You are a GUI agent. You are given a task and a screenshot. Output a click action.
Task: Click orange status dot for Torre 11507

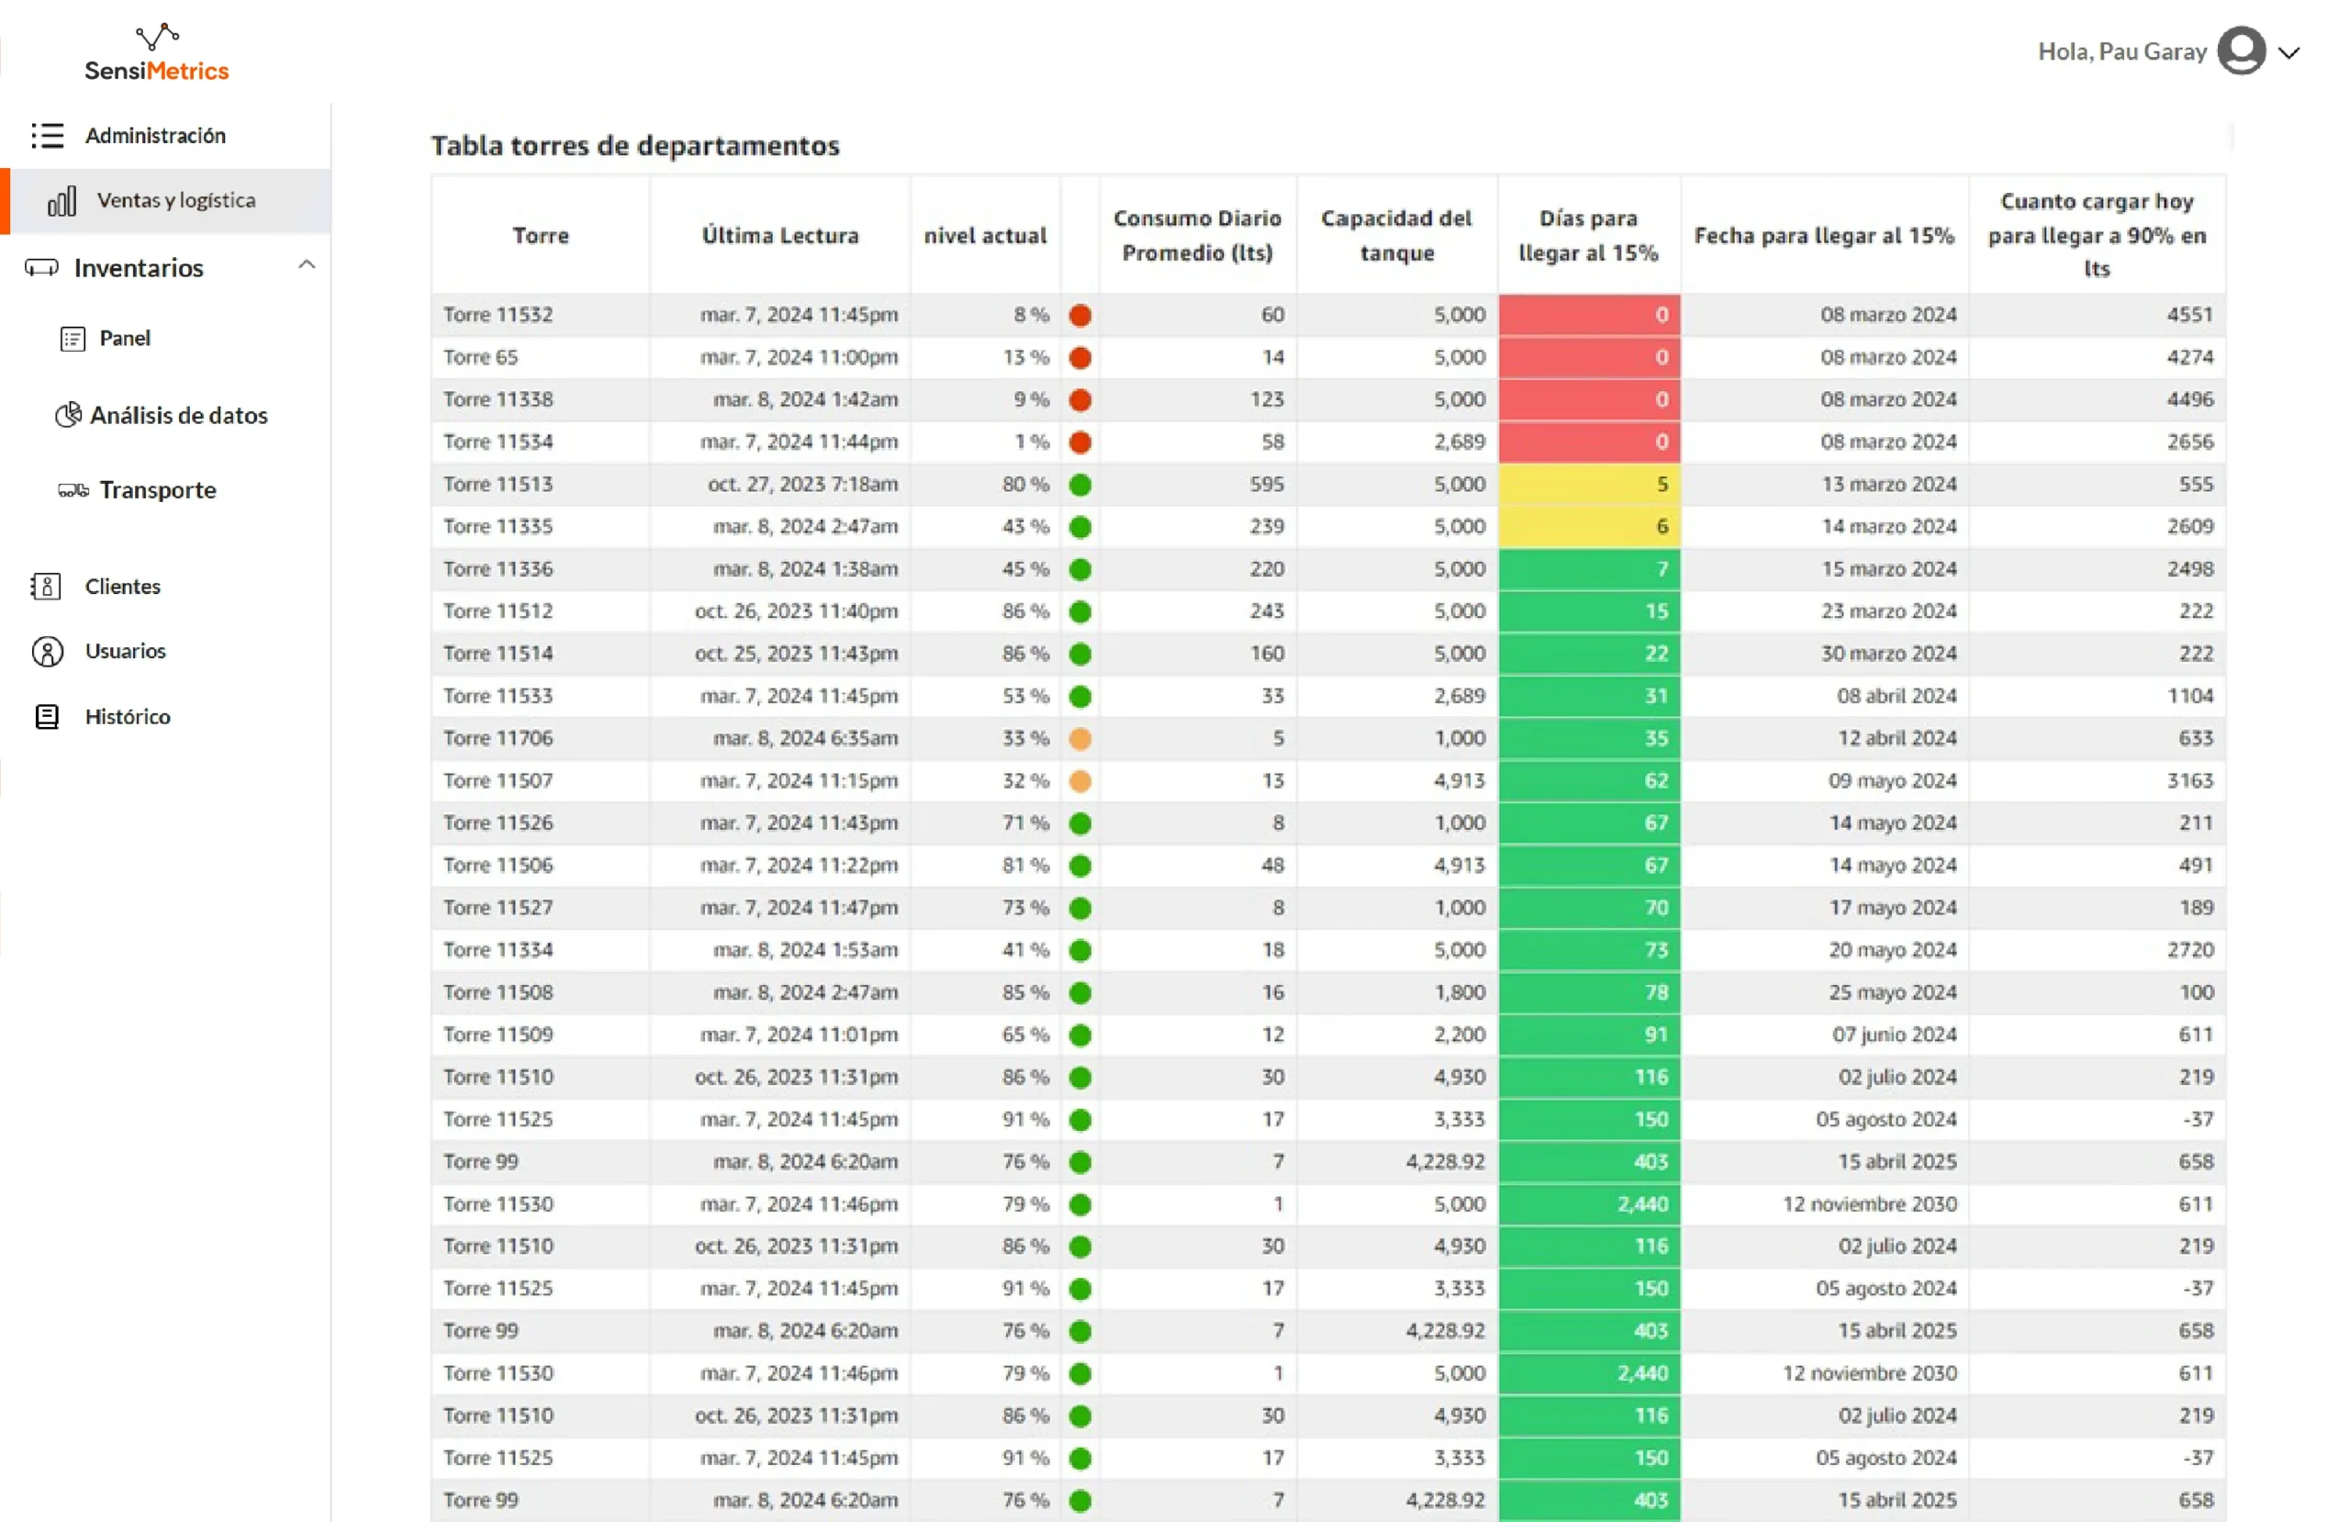(x=1080, y=781)
